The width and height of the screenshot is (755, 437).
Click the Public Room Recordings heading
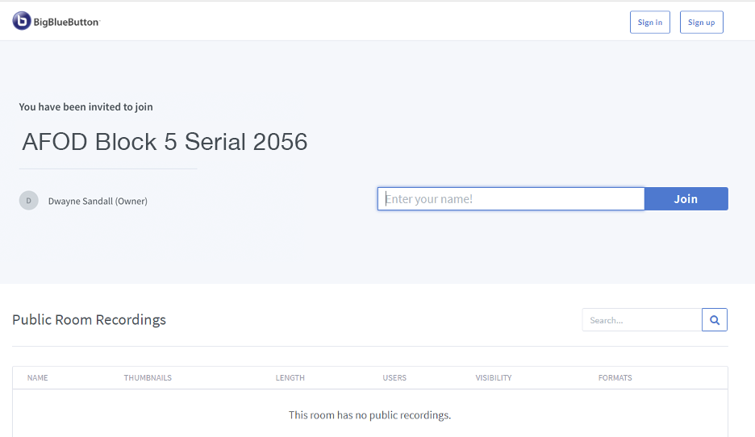point(89,320)
